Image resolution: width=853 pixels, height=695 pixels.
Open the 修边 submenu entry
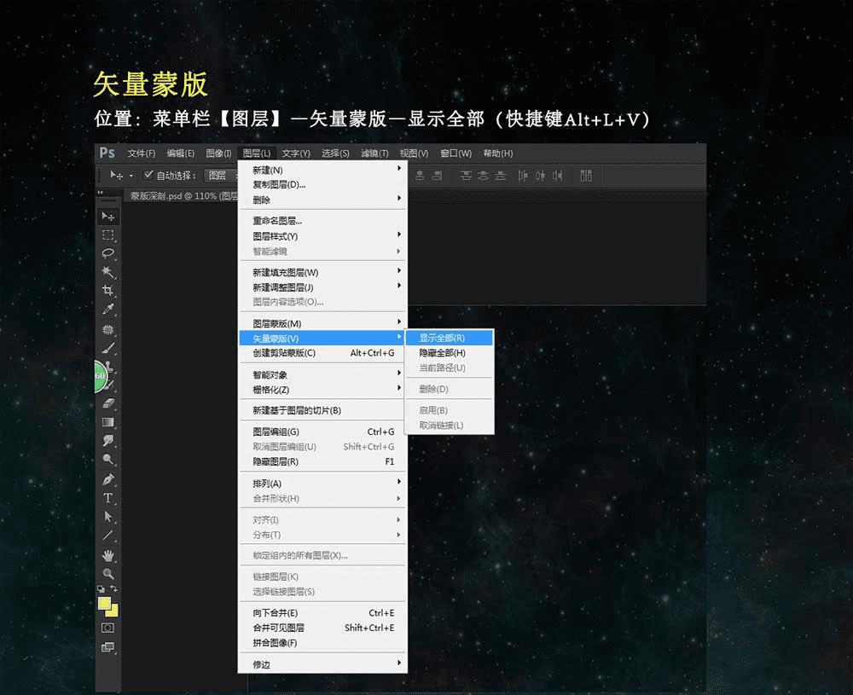[322, 664]
